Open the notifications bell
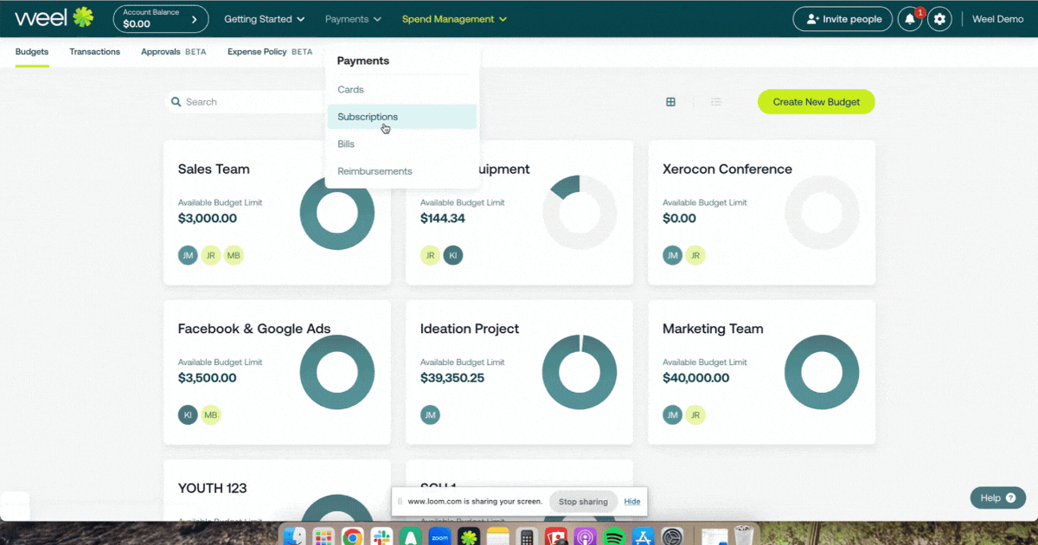 click(x=909, y=18)
